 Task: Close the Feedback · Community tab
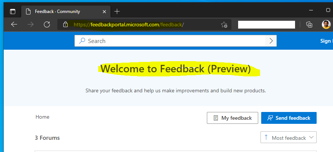(x=104, y=11)
